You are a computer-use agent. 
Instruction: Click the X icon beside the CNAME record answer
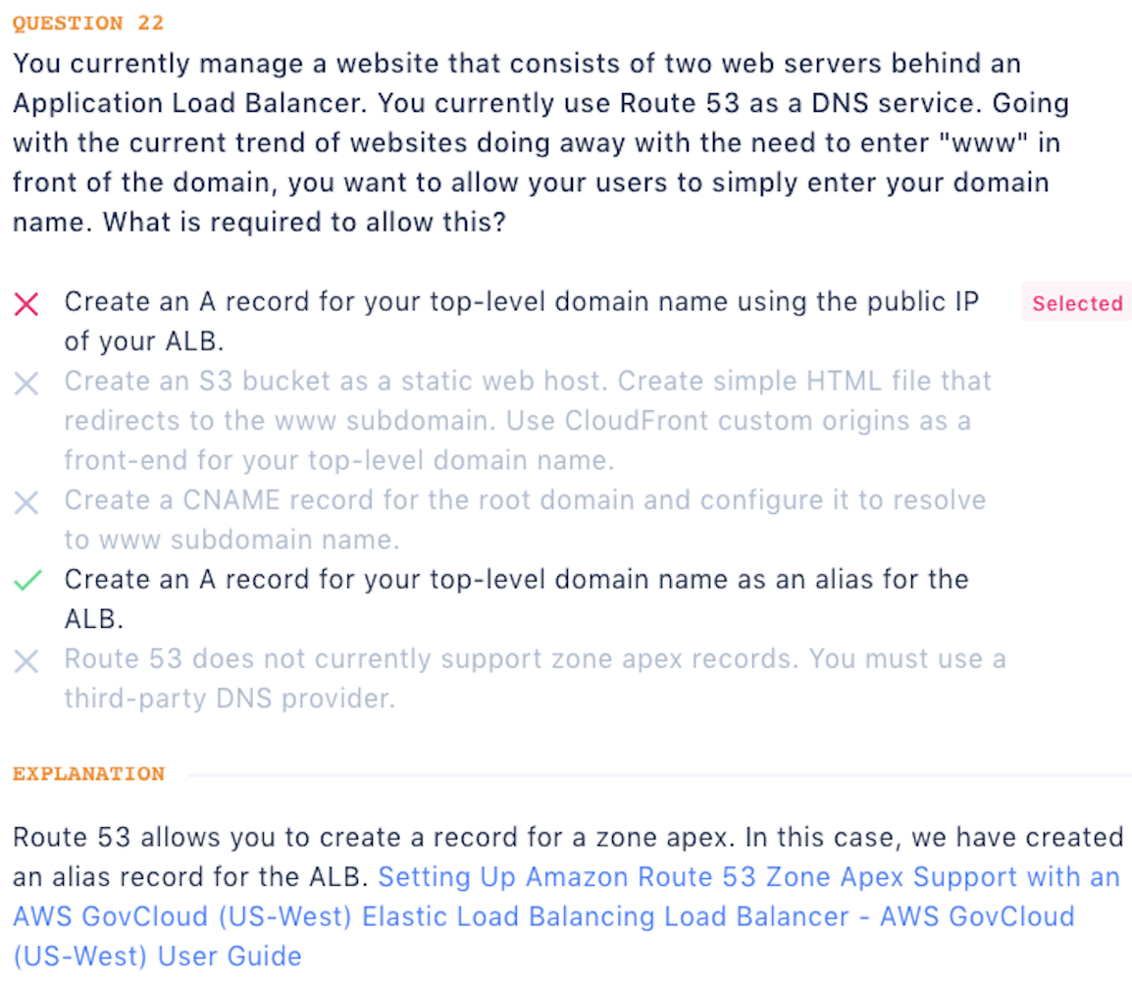click(x=27, y=504)
